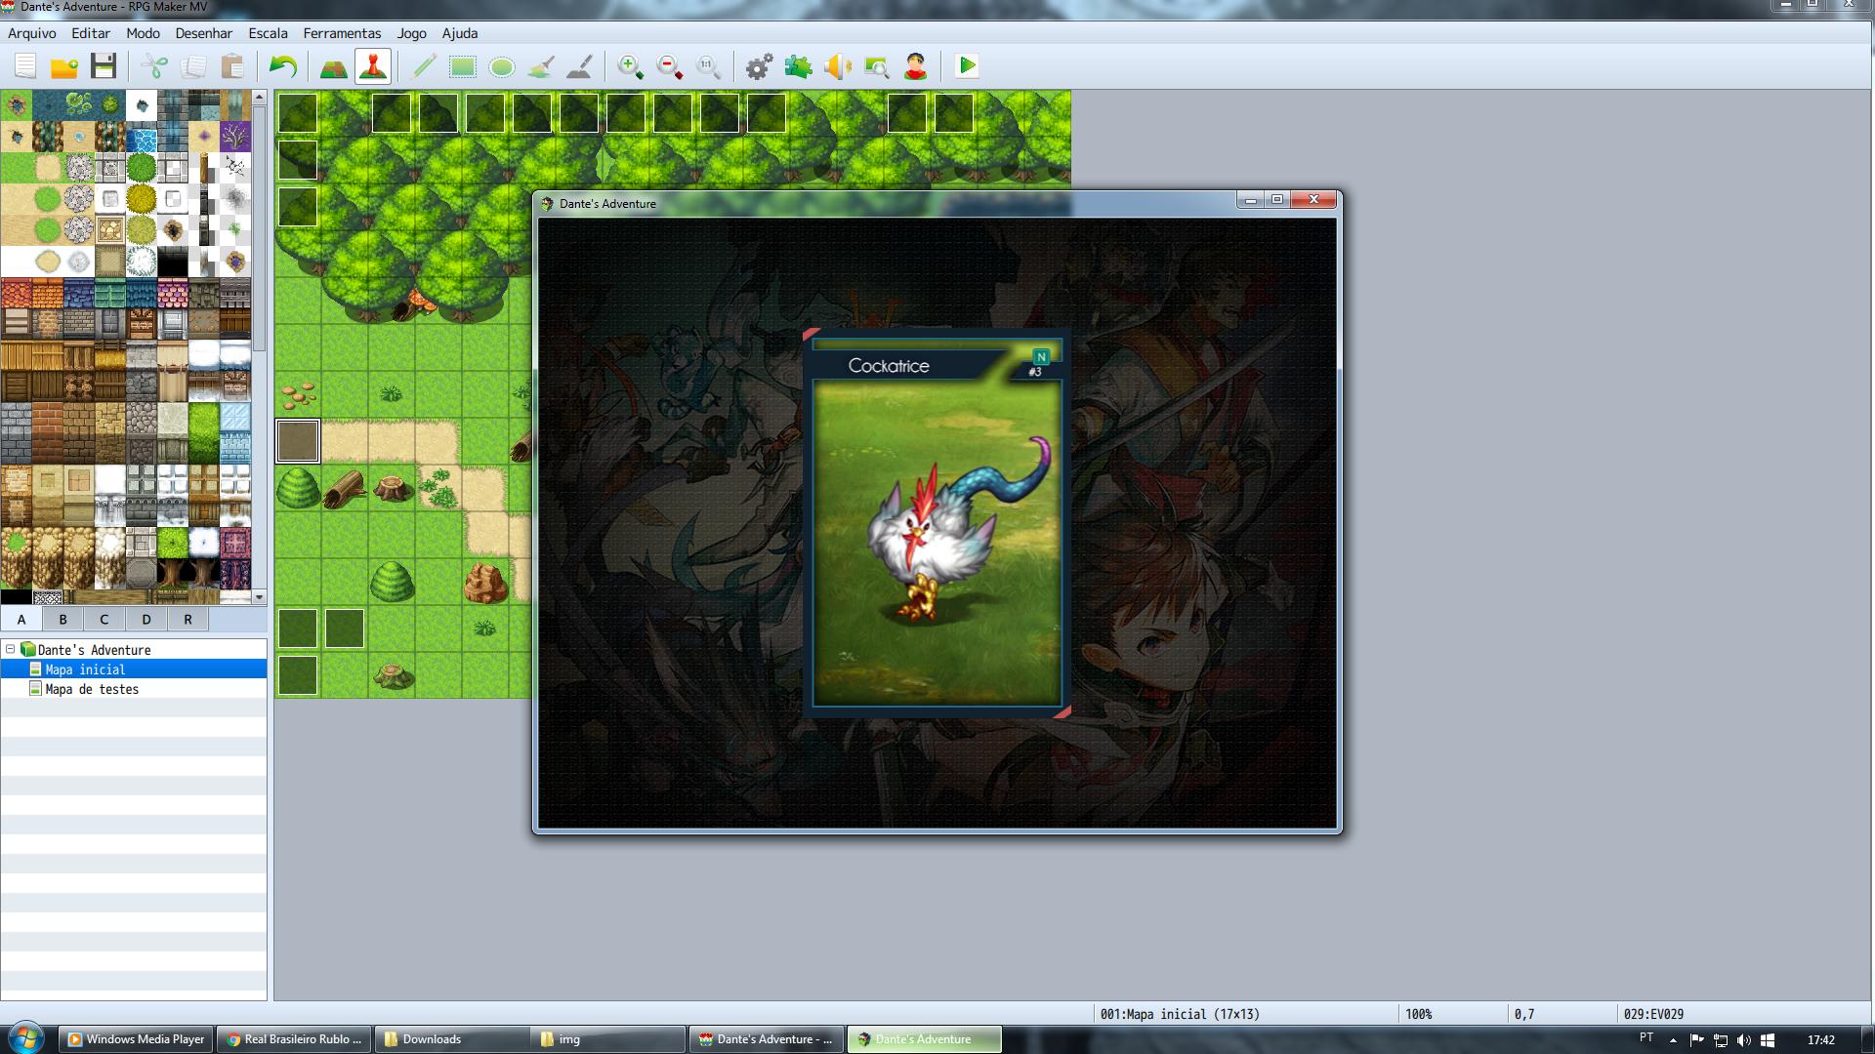Viewport: 1875px width, 1054px height.
Task: Select the Rectangle drawing tool
Action: point(463,66)
